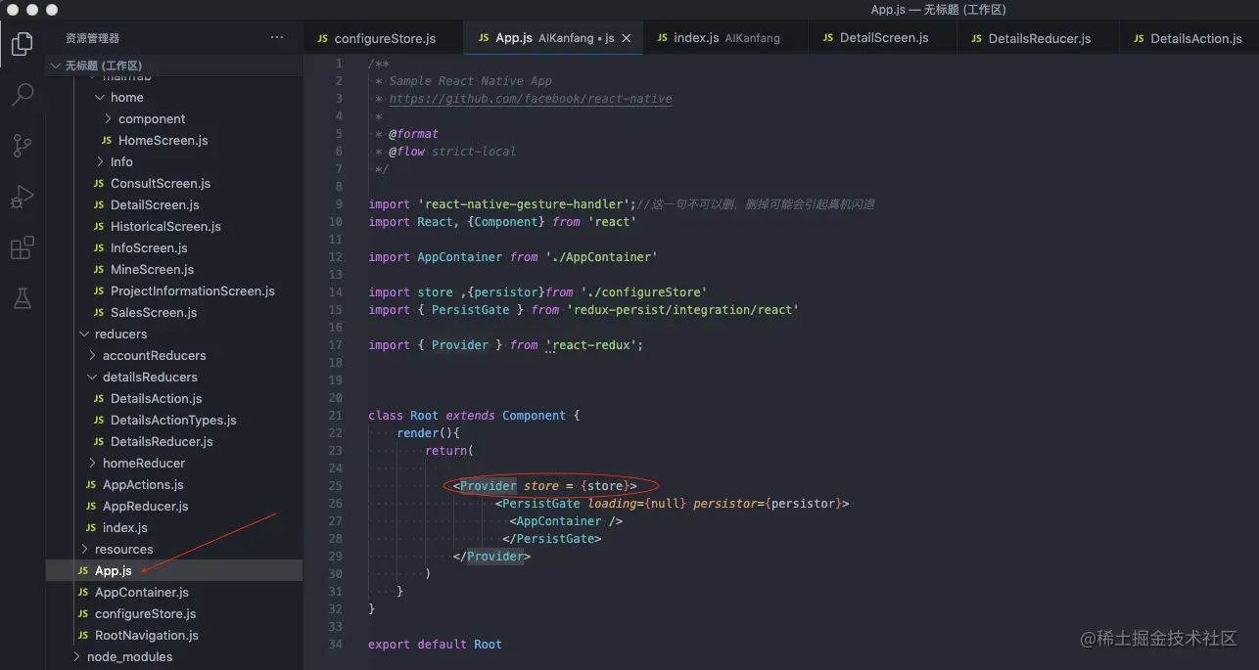This screenshot has width=1259, height=670.
Task: Switch to DetailsAction.js tab
Action: 1188,38
